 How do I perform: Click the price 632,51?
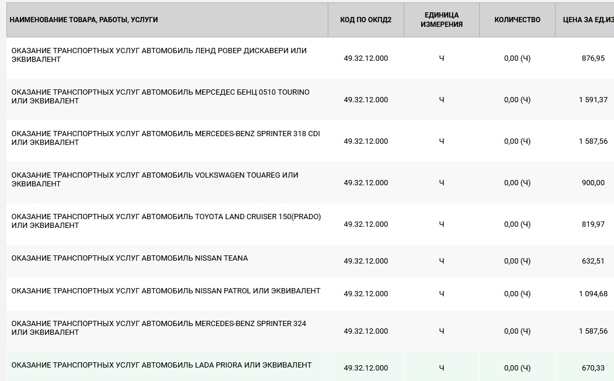tap(593, 261)
